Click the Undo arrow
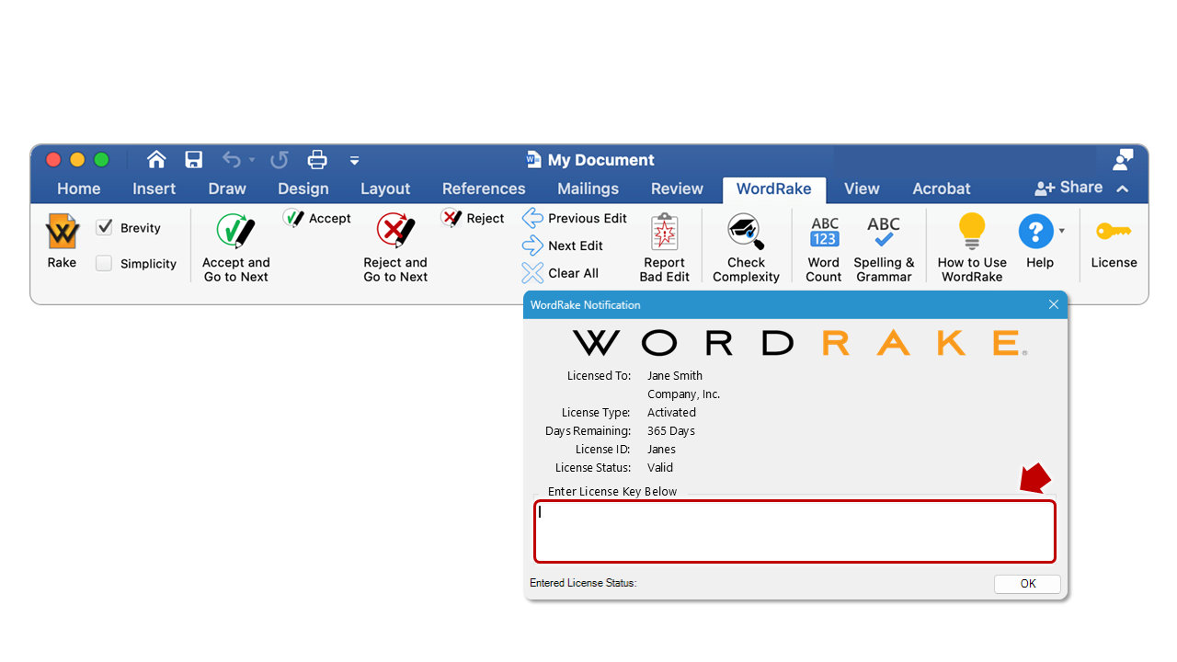 pyautogui.click(x=232, y=160)
